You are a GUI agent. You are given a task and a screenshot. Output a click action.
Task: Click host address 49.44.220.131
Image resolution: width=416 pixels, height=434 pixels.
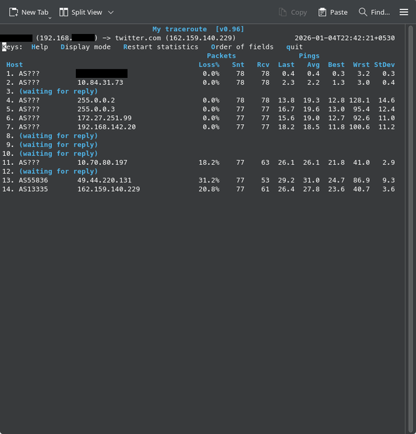click(104, 180)
